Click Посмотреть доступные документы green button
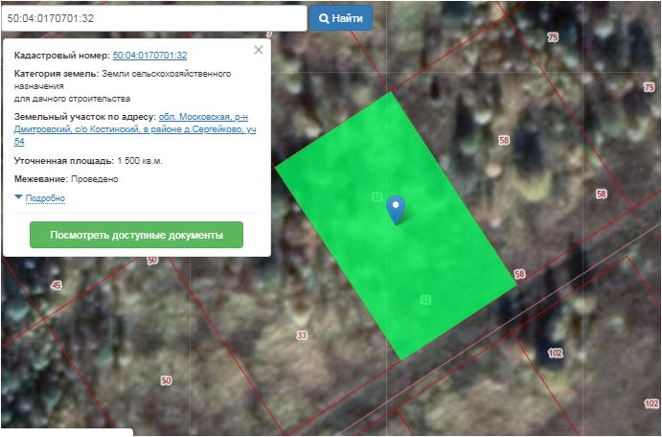Image resolution: width=662 pixels, height=437 pixels. [x=136, y=235]
